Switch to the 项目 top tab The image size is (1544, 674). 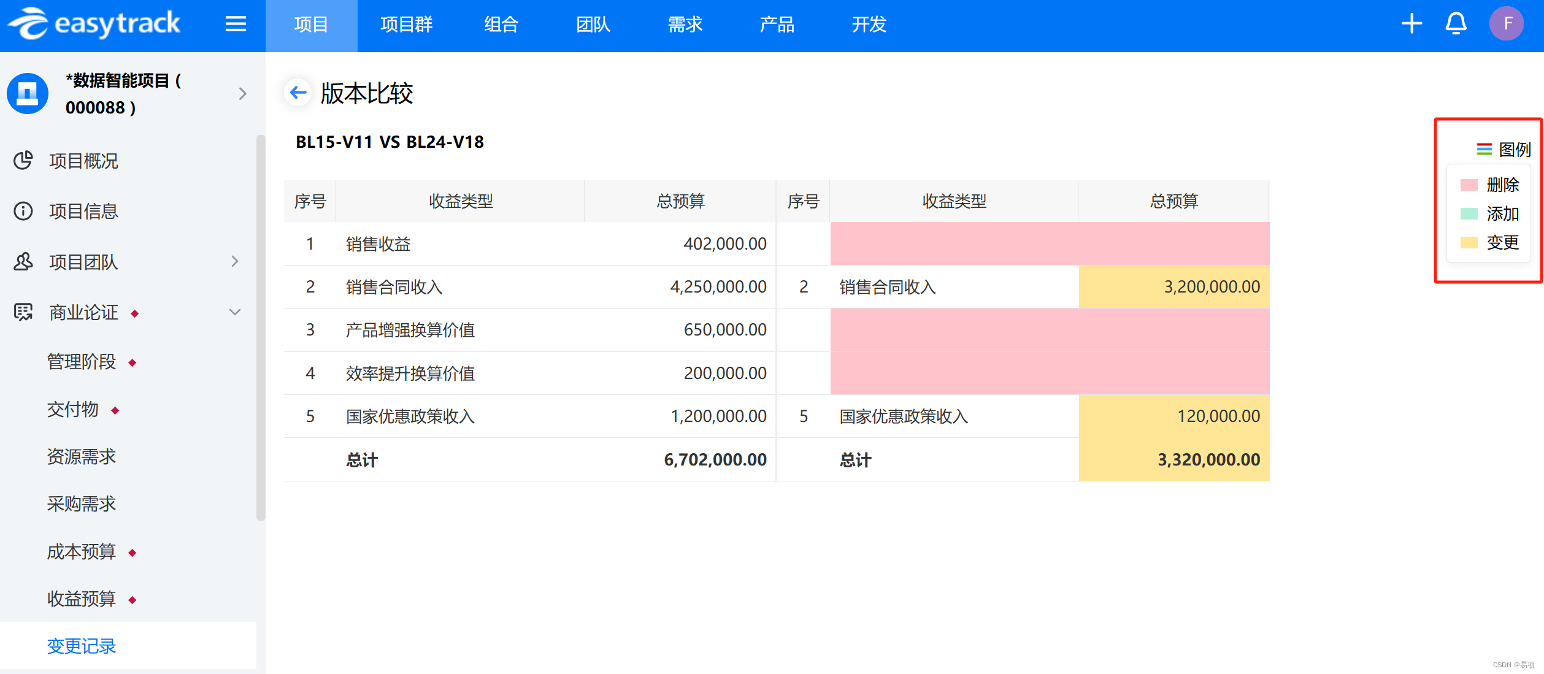pos(312,25)
